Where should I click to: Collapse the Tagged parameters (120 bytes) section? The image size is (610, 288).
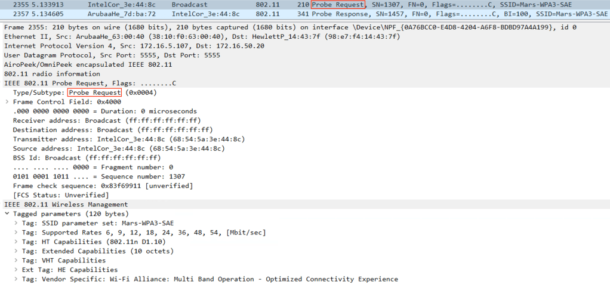[x=7, y=213]
